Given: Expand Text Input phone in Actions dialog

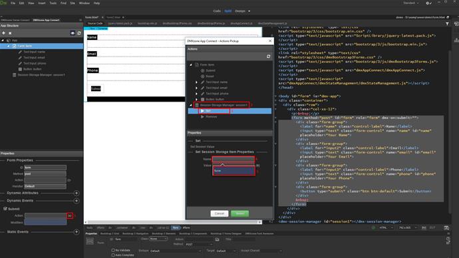Looking at the screenshot, I should tap(196, 94).
